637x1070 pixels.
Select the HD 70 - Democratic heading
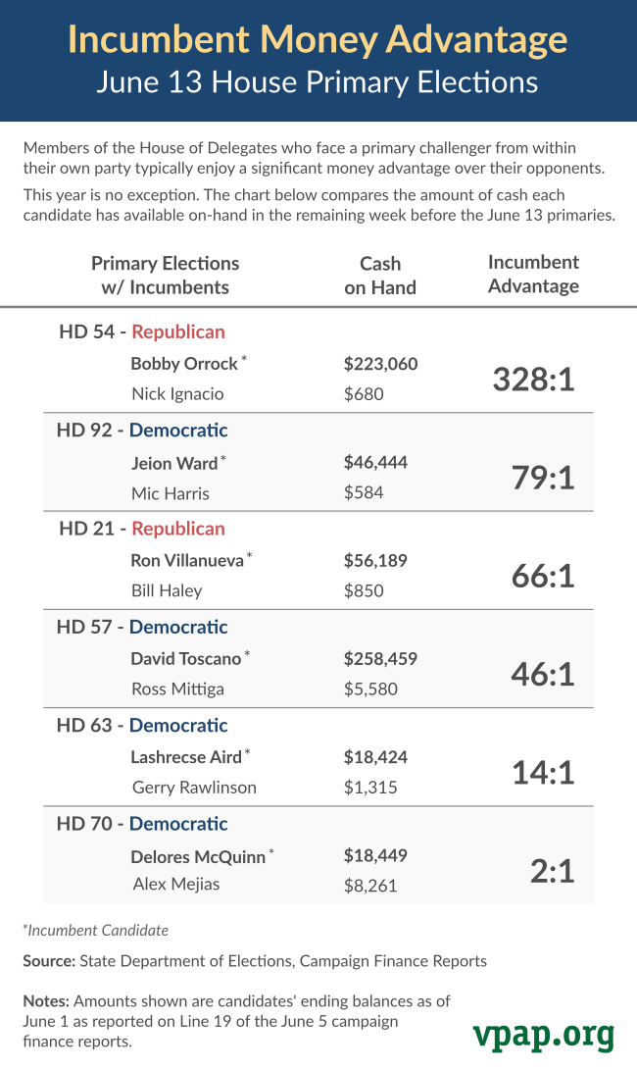[142, 824]
